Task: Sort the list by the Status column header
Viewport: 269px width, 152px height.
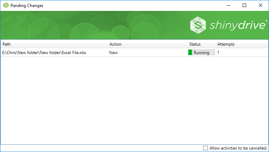Action: tap(195, 44)
